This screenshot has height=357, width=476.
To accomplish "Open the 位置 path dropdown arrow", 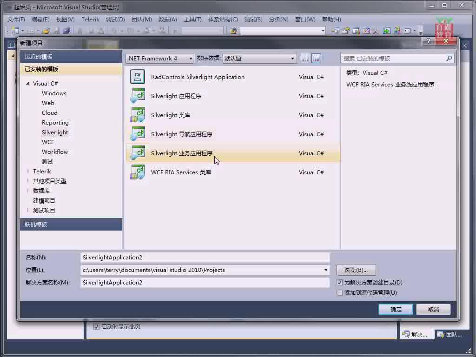I will click(326, 270).
